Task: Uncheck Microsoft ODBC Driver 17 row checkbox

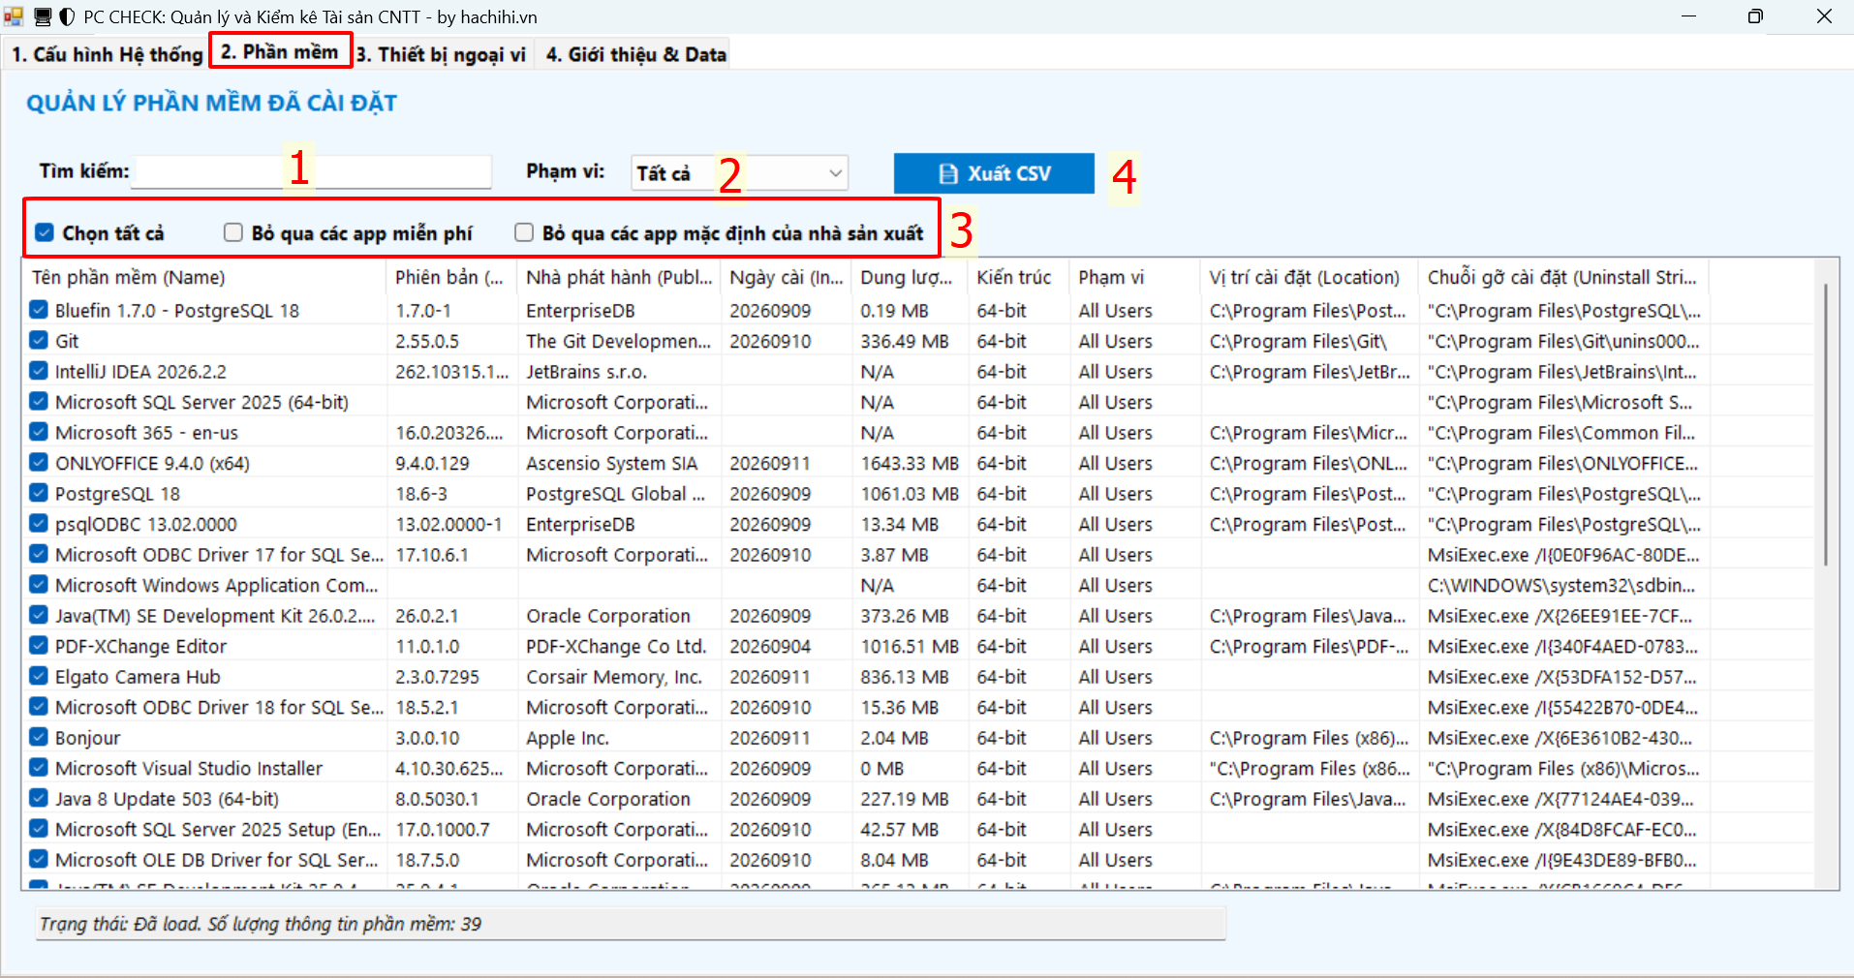Action: 39,555
